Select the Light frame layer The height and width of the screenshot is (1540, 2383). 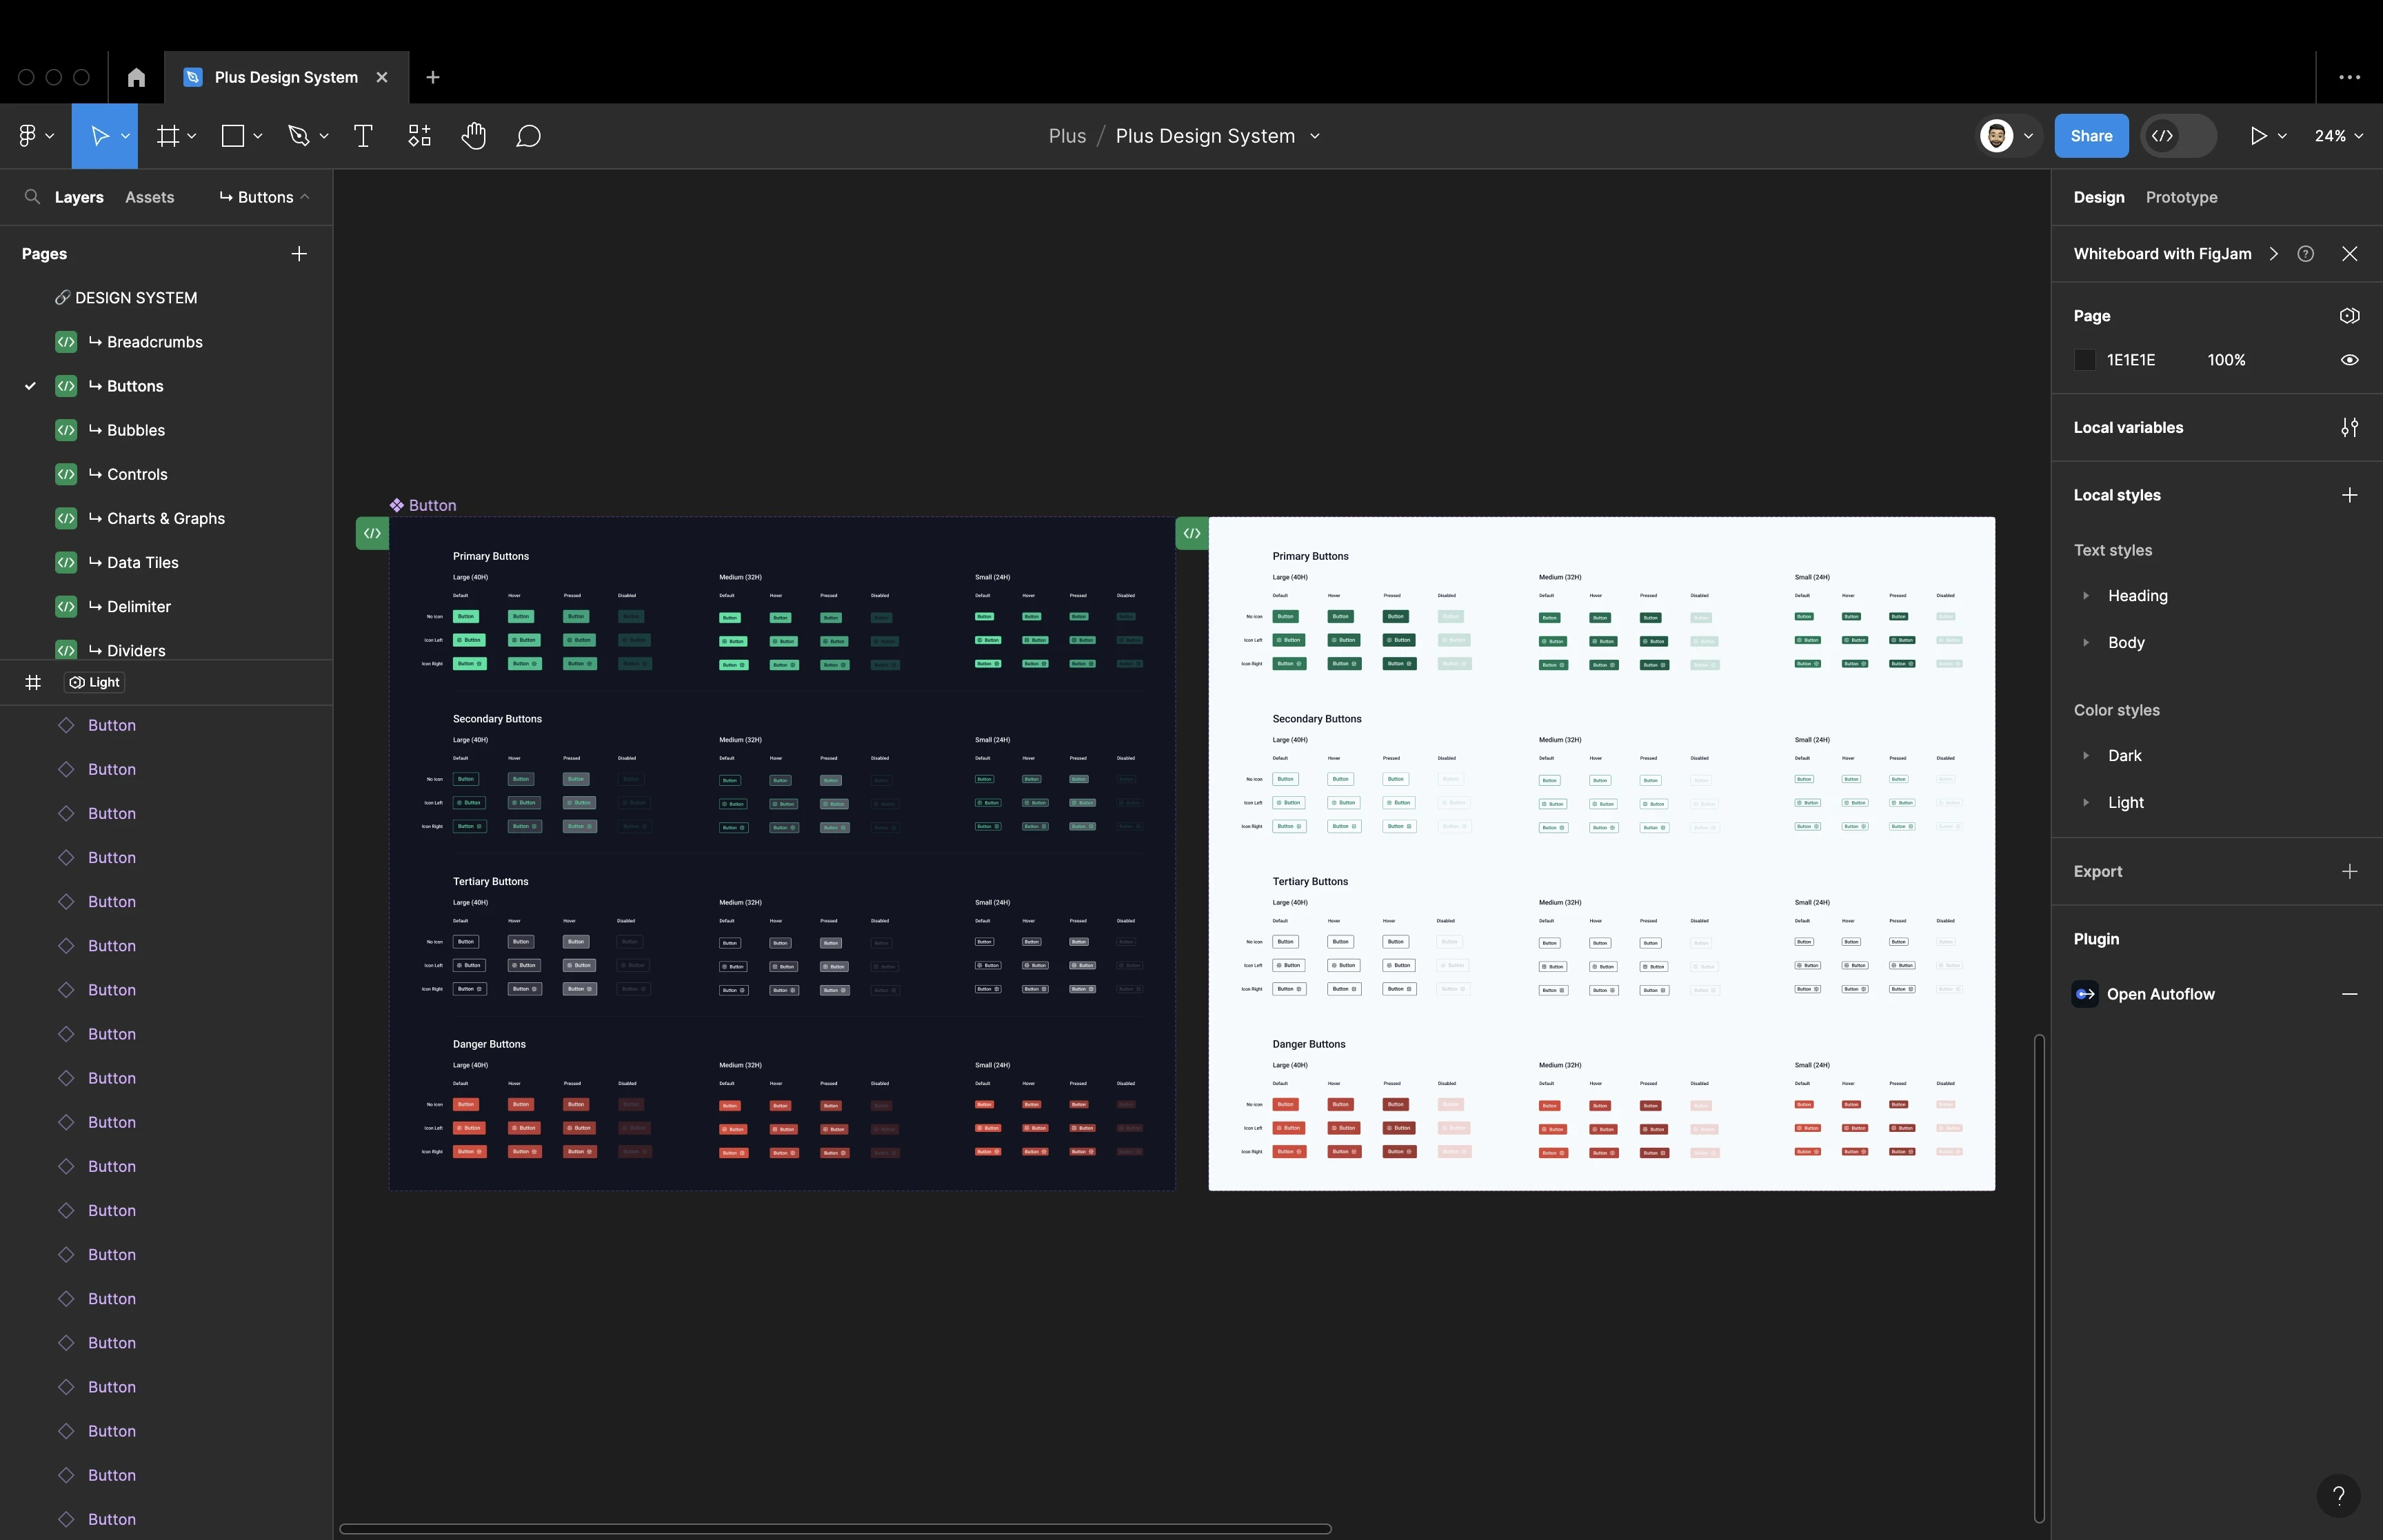[96, 682]
